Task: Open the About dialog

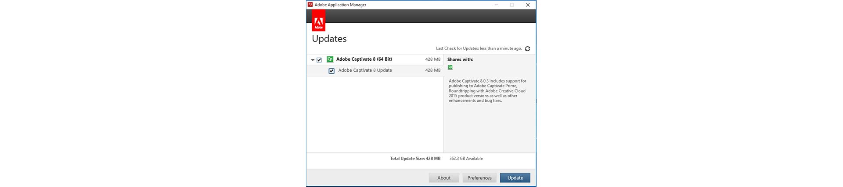Action: pyautogui.click(x=443, y=178)
